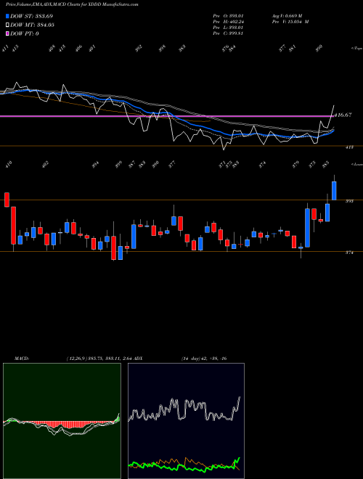Click the '392' tops label
Screen dimensions: 363x479
[x=139, y=49]
